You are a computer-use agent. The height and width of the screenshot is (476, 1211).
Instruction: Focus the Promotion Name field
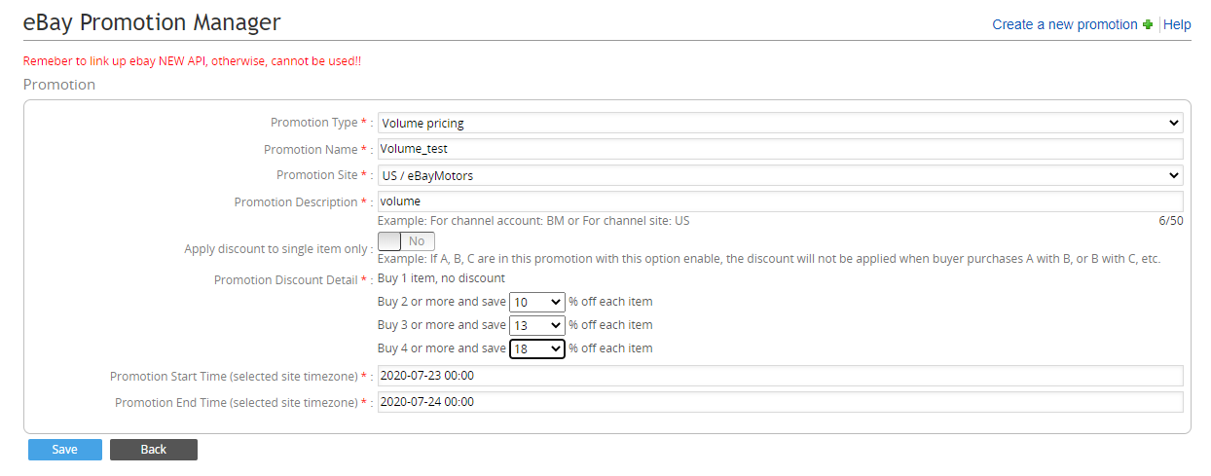coord(780,149)
